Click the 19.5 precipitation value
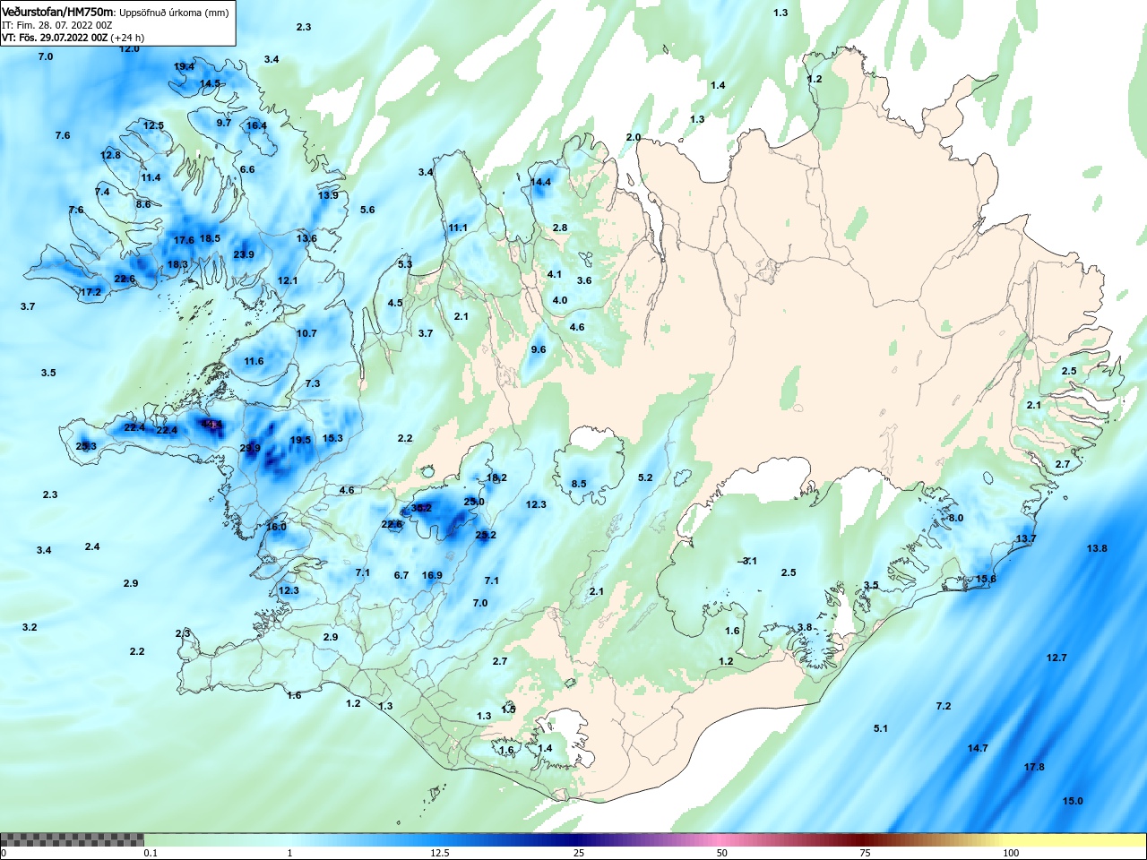 coord(300,440)
